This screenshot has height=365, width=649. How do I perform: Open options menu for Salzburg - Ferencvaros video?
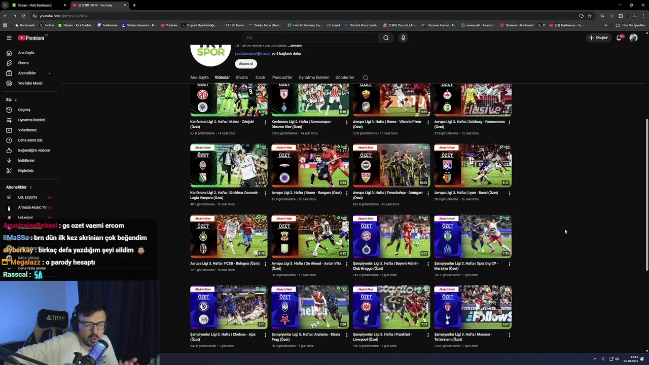coord(509,122)
